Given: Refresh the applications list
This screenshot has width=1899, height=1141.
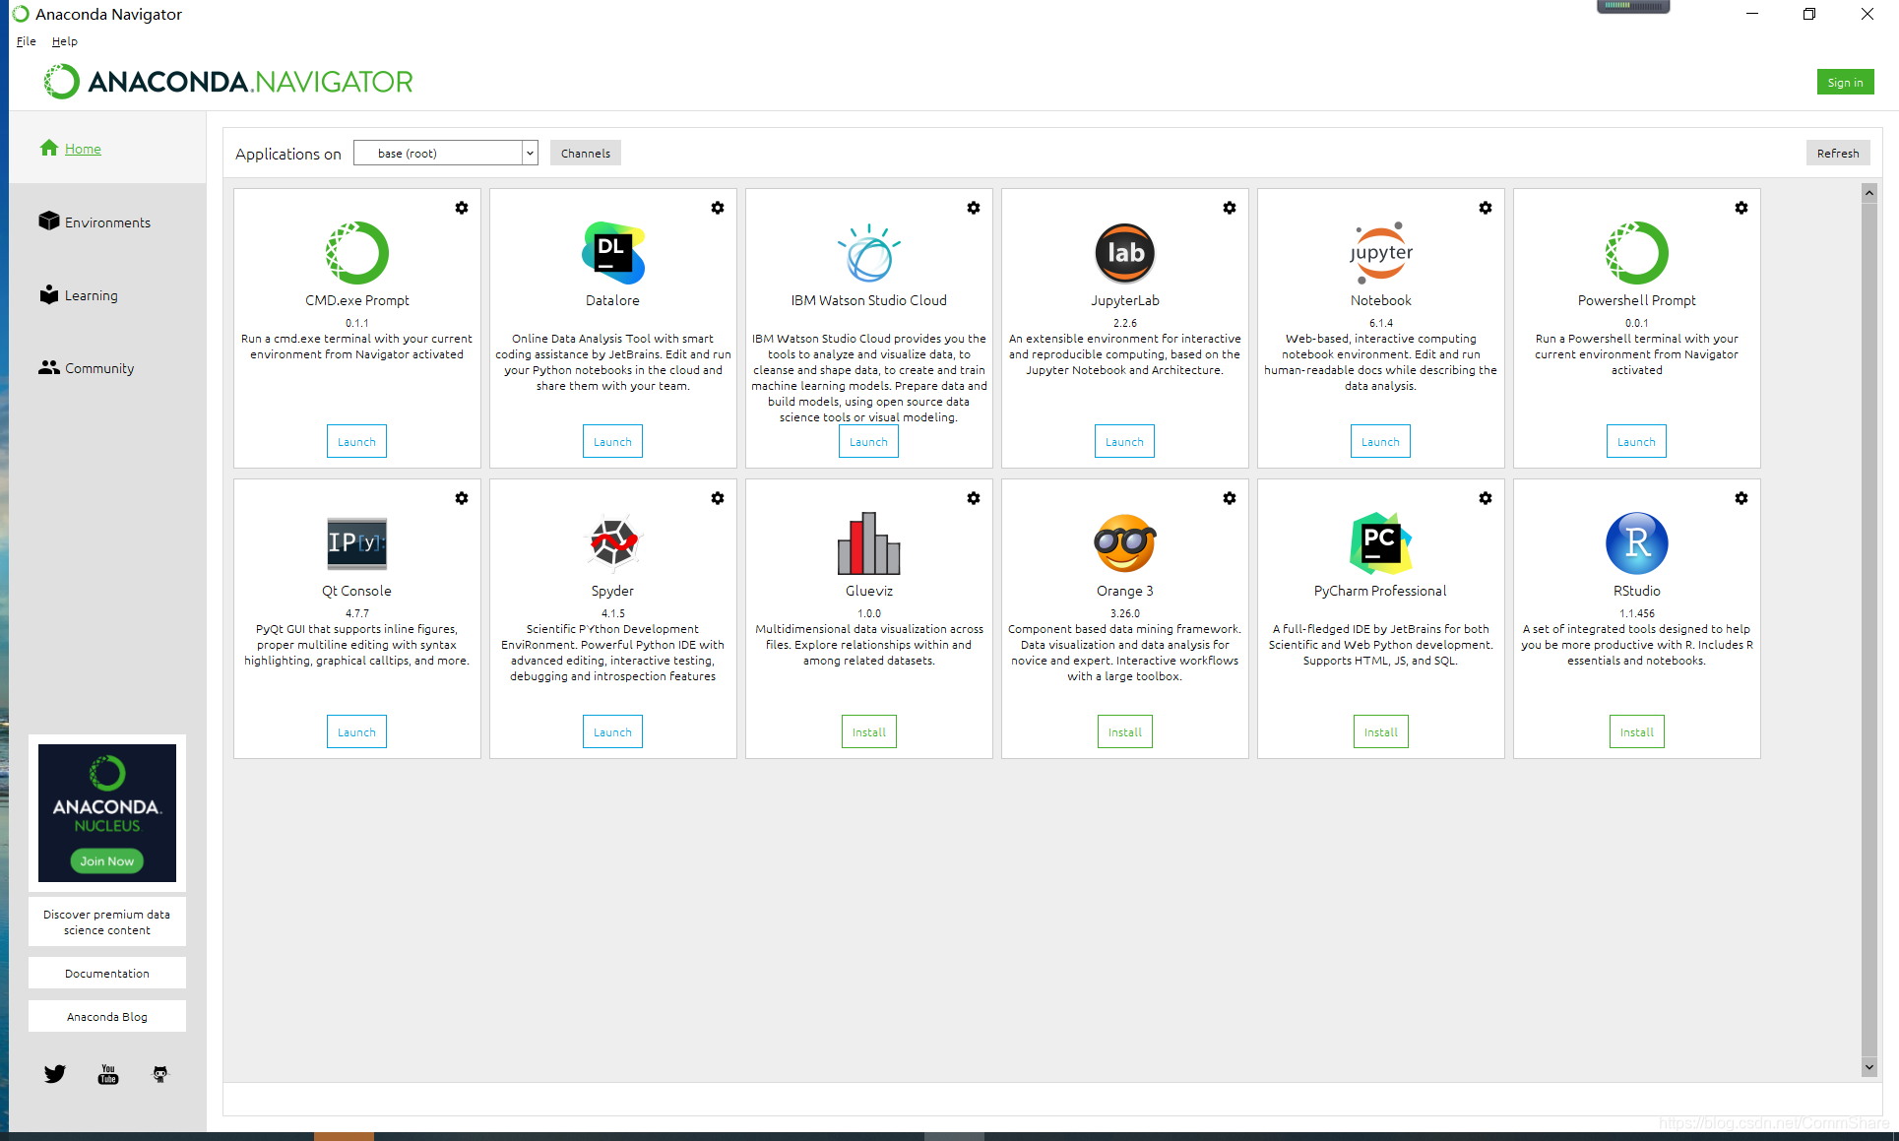Looking at the screenshot, I should [1838, 153].
